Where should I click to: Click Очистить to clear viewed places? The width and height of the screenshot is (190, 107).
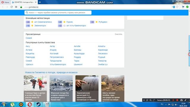[118, 34]
